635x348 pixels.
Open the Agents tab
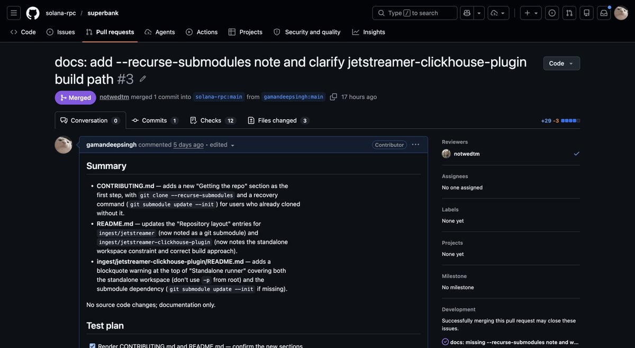160,32
